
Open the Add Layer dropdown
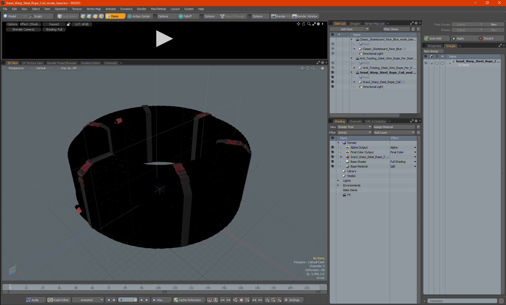tap(394, 133)
